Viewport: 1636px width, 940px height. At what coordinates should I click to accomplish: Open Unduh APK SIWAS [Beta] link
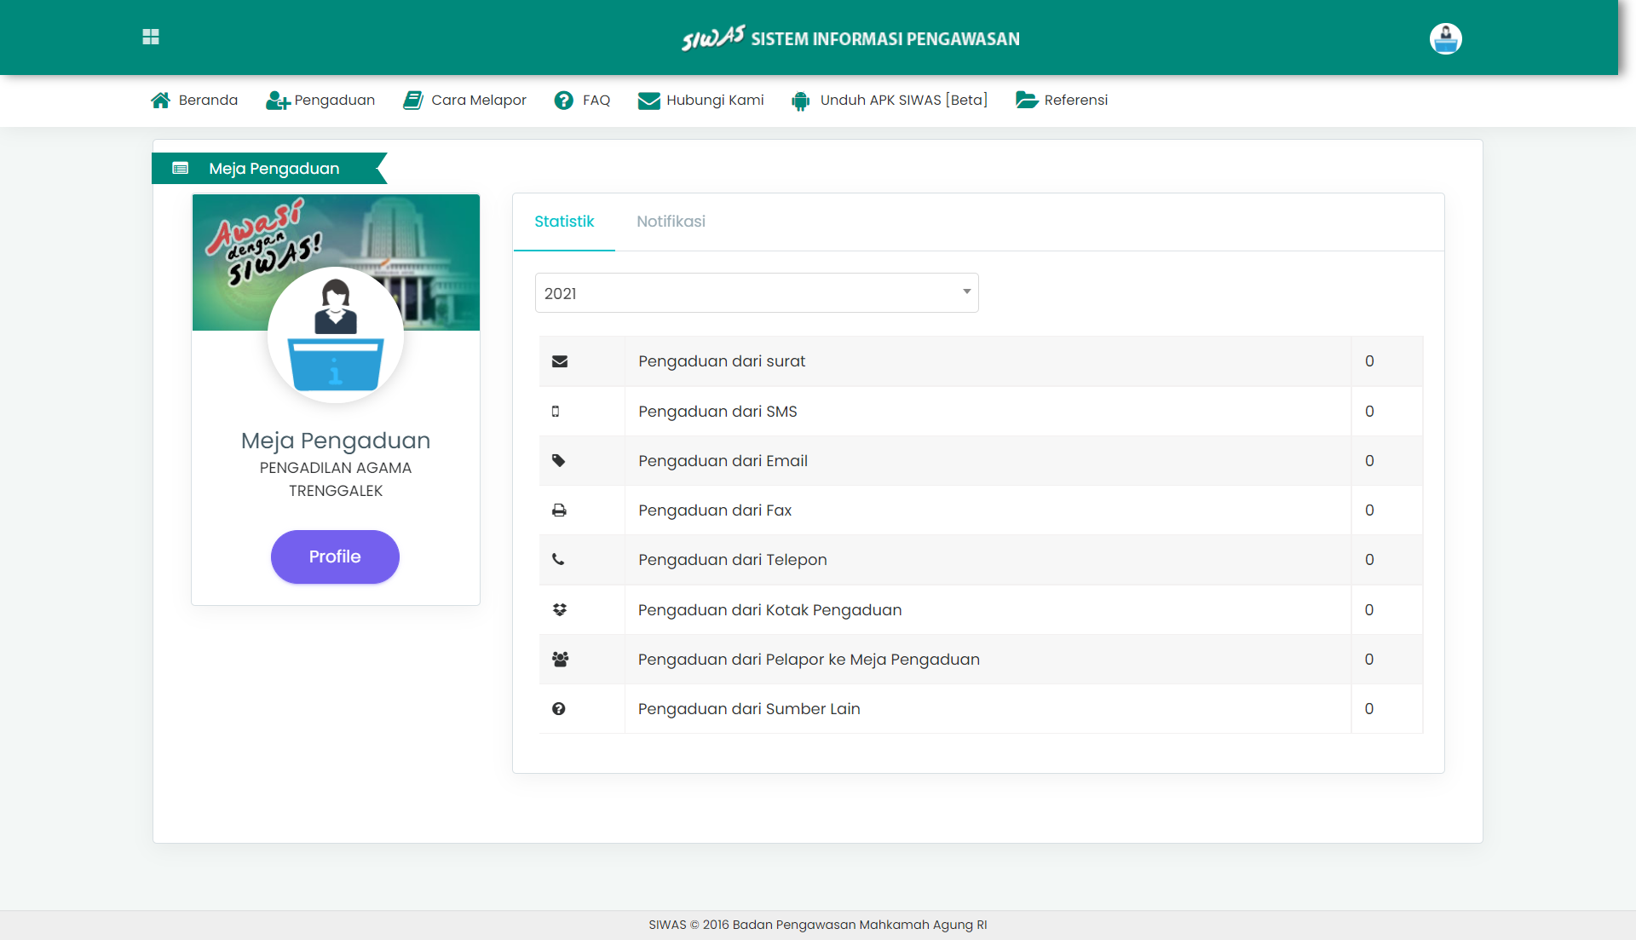click(x=903, y=101)
